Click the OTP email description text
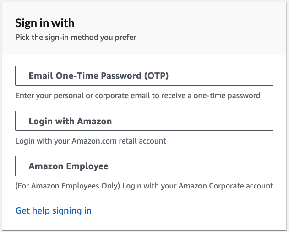This screenshot has width=289, height=232. (x=137, y=96)
